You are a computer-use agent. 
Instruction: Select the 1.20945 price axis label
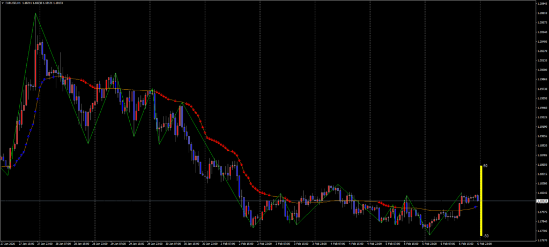point(541,3)
